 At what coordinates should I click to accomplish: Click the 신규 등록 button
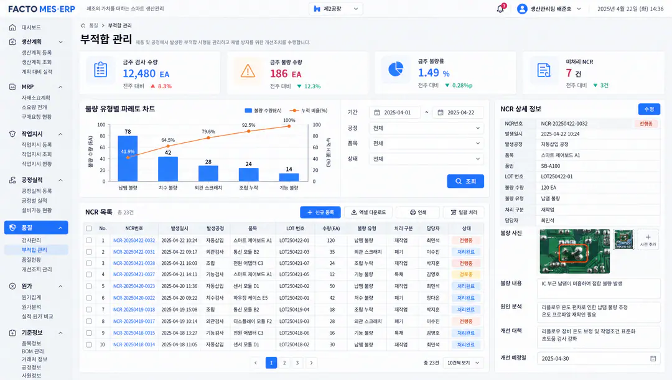(x=320, y=213)
